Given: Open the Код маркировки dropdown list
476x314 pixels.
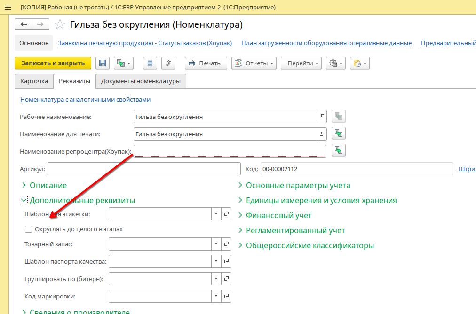Looking at the screenshot, I should click(216, 296).
